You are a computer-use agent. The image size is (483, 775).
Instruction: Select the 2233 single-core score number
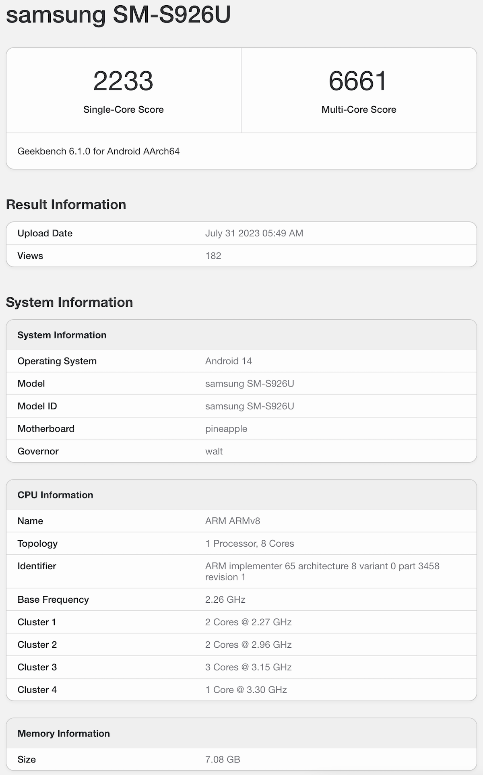click(123, 81)
